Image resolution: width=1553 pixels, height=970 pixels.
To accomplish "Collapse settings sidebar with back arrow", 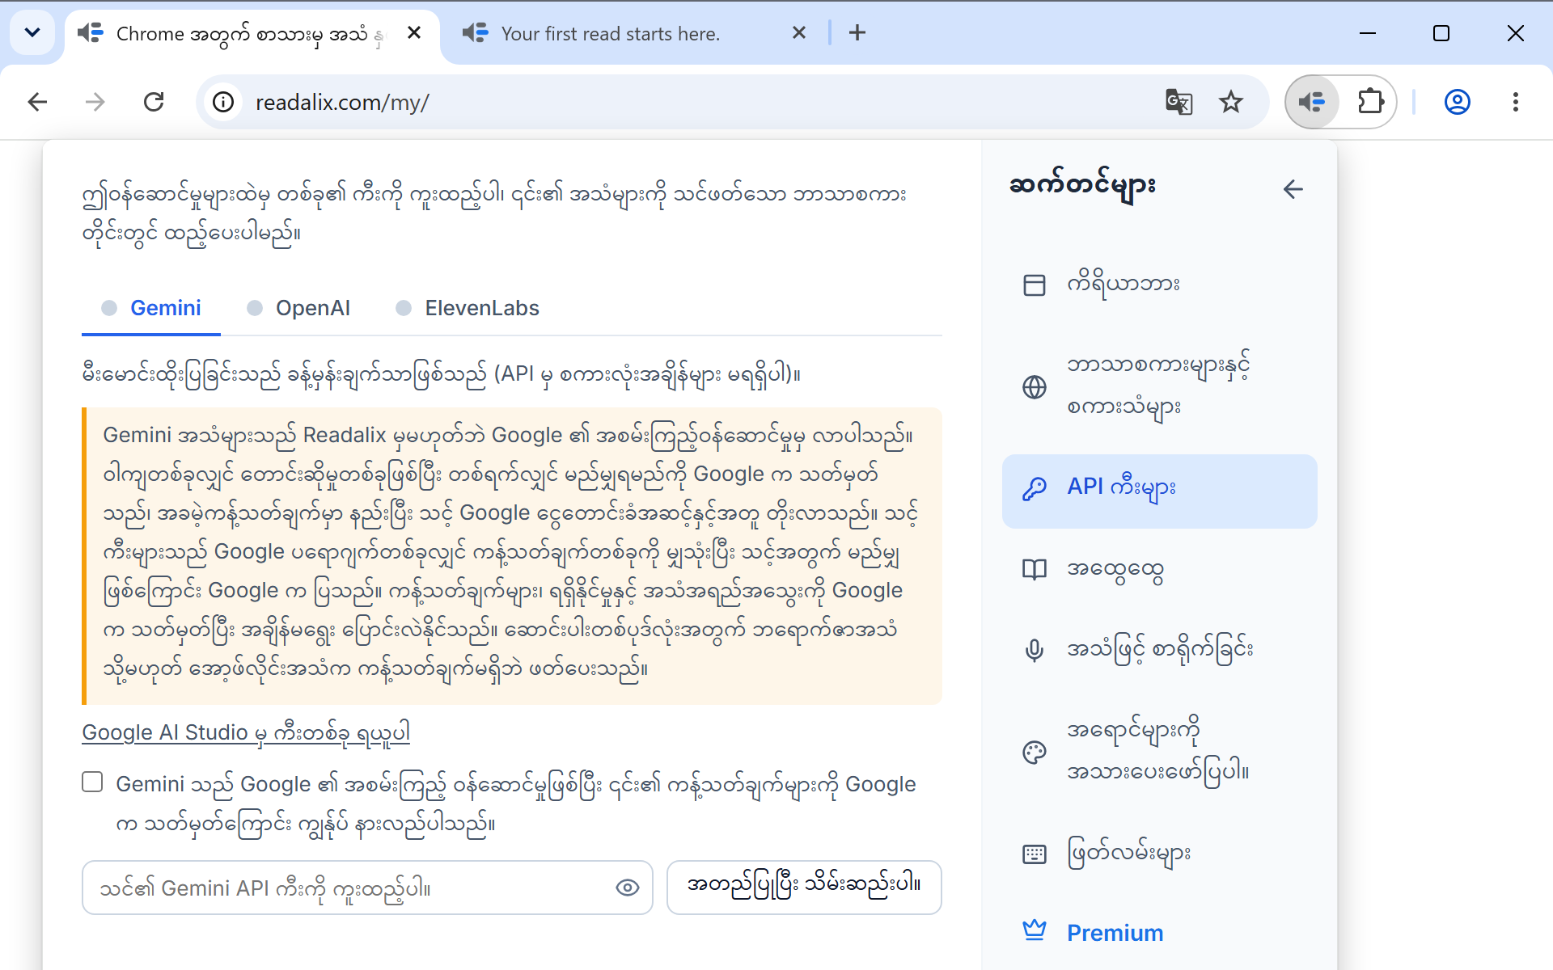I will [x=1293, y=189].
